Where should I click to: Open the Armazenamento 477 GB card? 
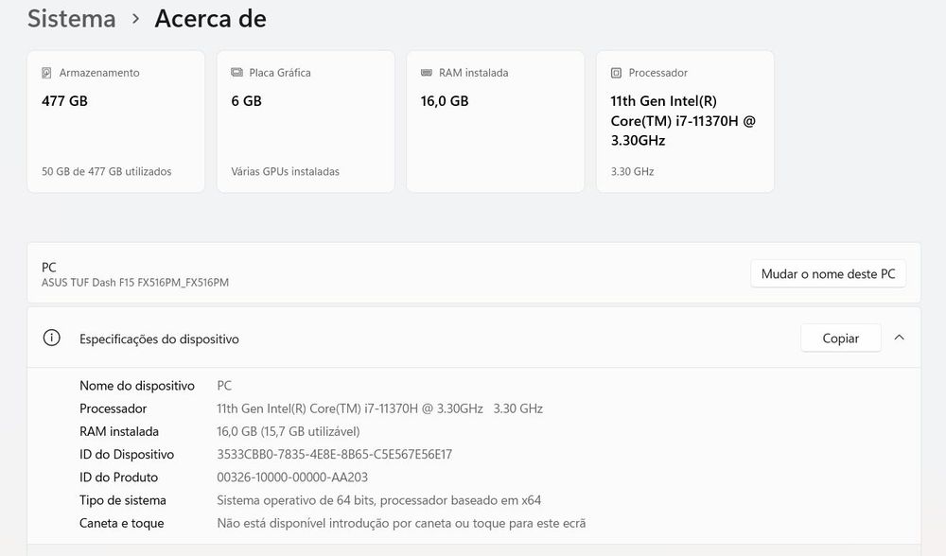[115, 123]
